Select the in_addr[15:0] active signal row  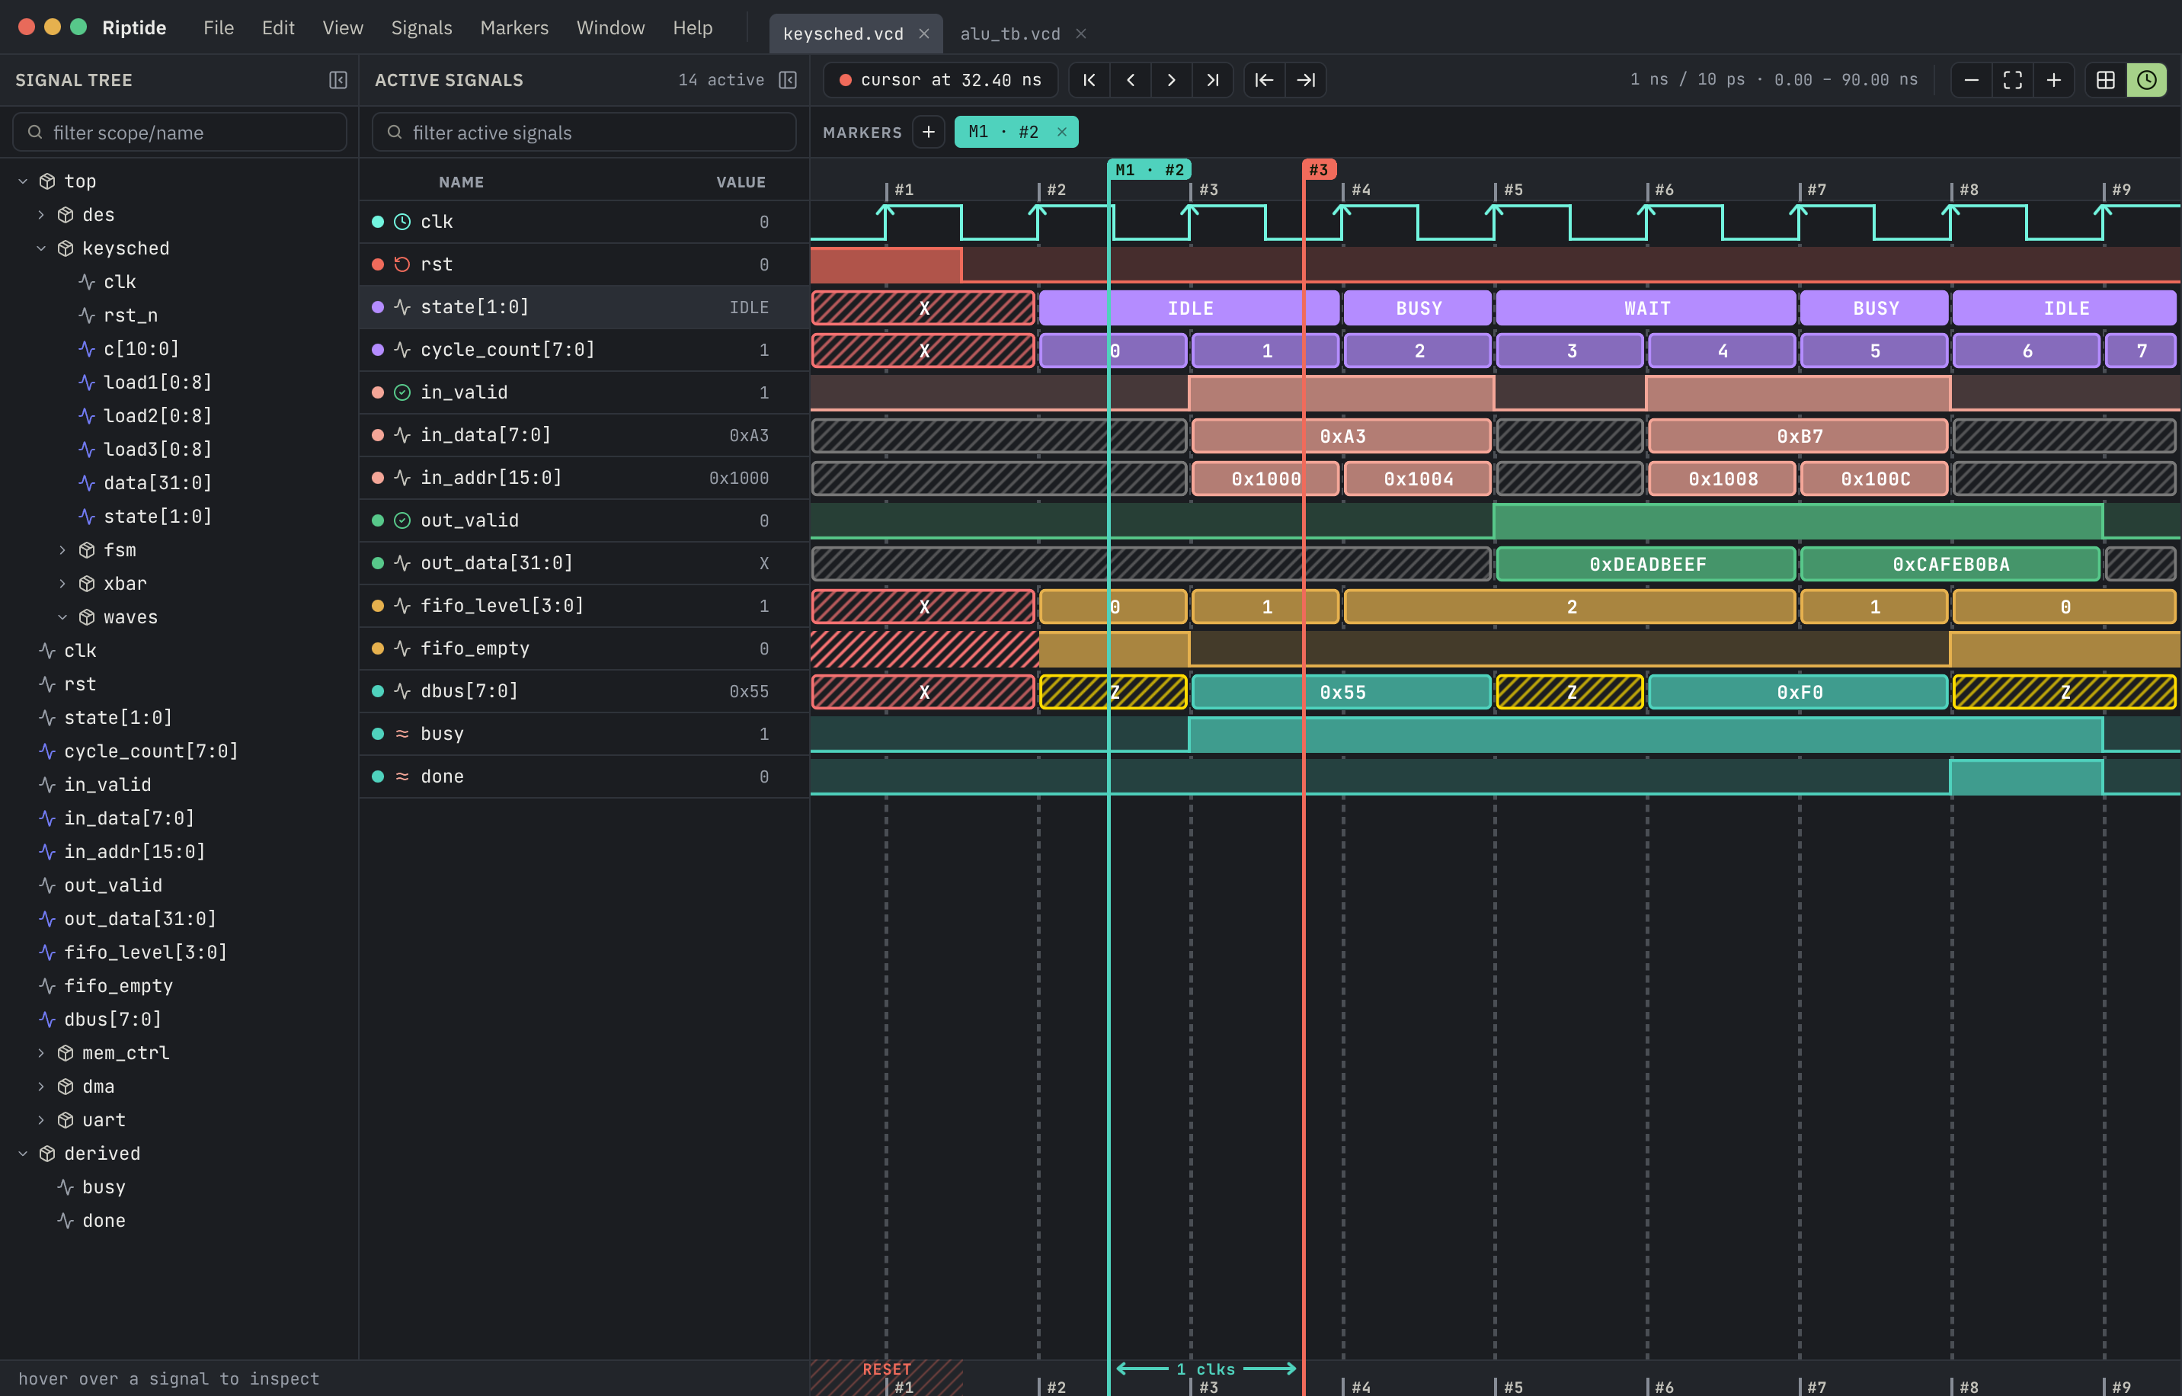[x=584, y=478]
